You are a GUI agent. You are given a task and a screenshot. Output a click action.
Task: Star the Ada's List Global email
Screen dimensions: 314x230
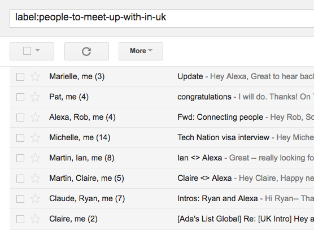[x=35, y=219]
